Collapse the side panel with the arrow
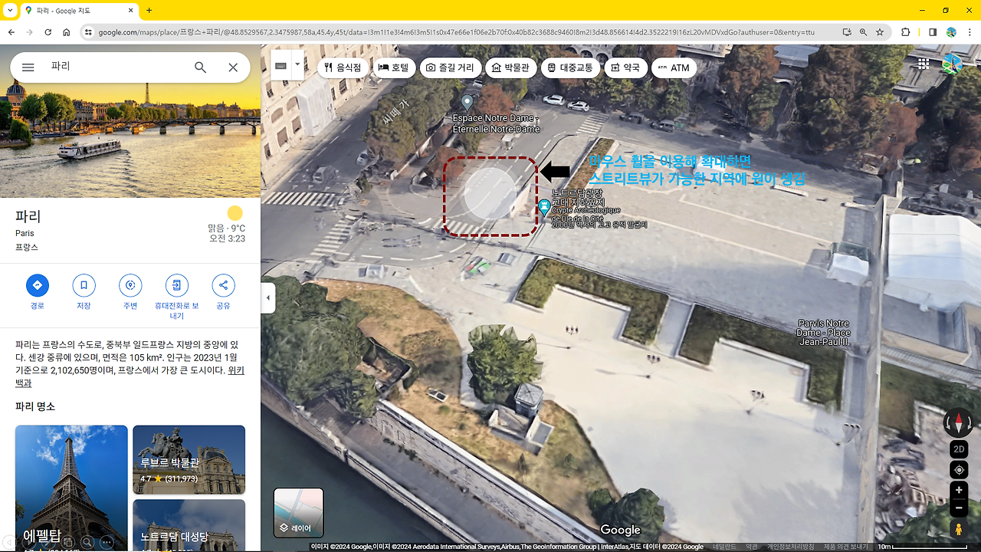The height and width of the screenshot is (552, 981). 267,298
